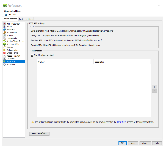Switch to the Project settings tab
The width and height of the screenshot is (165, 147).
[x=26, y=19]
